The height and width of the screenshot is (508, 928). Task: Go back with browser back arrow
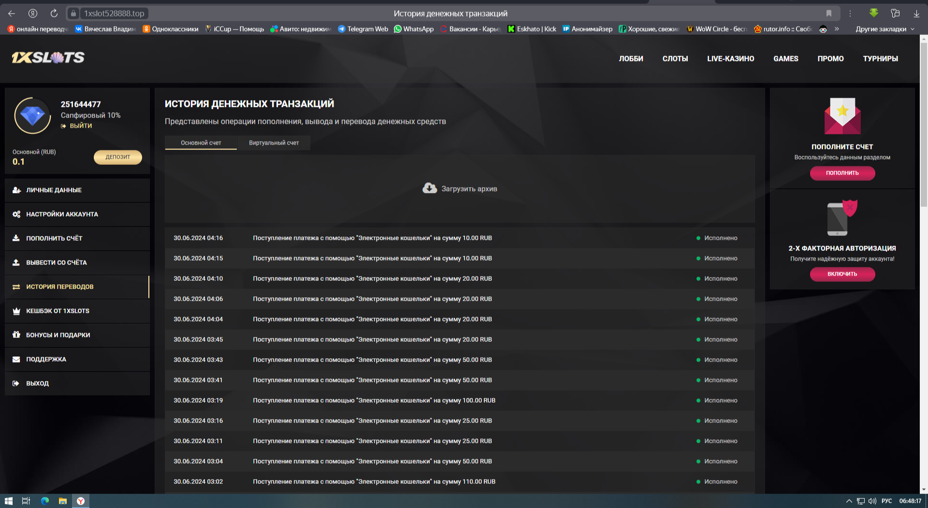click(12, 14)
